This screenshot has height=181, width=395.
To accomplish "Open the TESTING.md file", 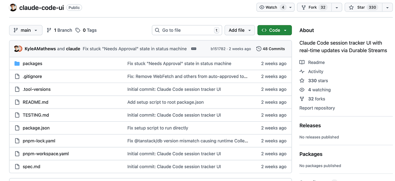I will click(x=36, y=115).
